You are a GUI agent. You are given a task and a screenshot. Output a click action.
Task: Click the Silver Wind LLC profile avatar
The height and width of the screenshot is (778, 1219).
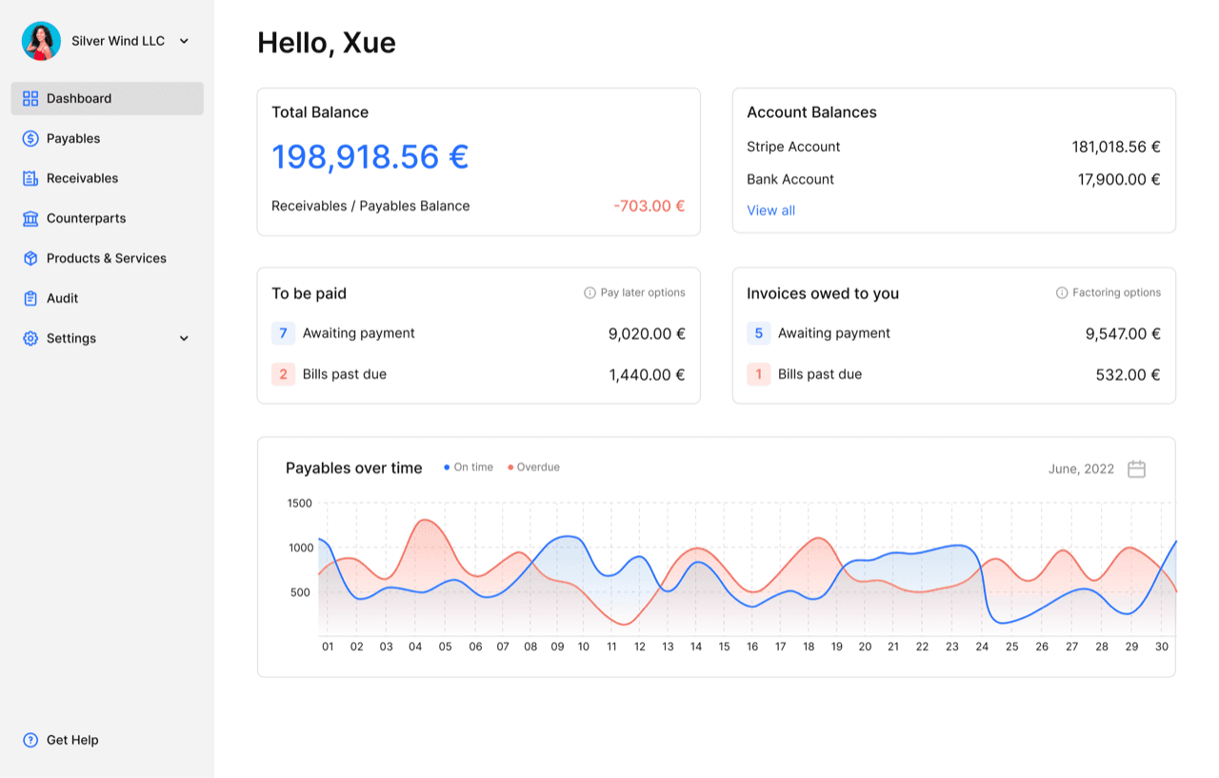(x=41, y=41)
